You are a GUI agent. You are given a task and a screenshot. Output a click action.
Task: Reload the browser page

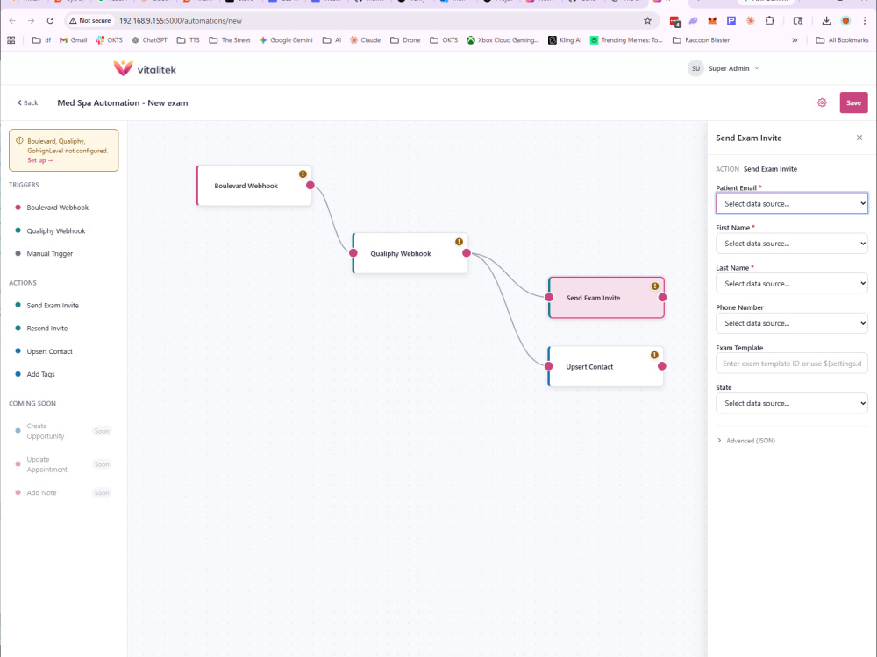tap(50, 21)
